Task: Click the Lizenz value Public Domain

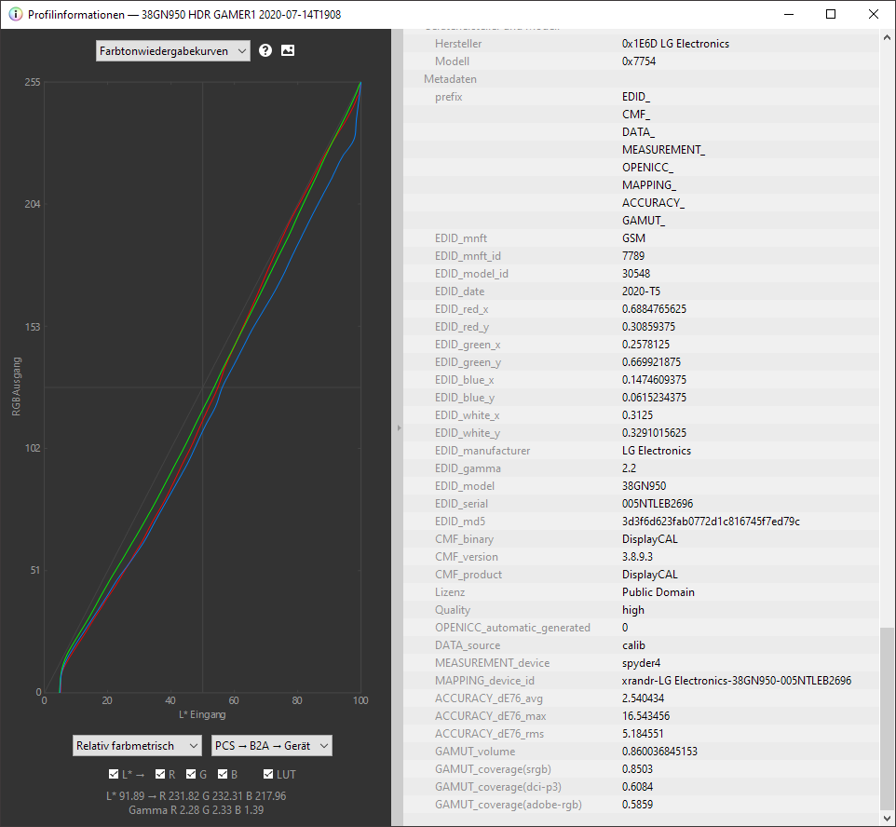Action: pyautogui.click(x=658, y=592)
